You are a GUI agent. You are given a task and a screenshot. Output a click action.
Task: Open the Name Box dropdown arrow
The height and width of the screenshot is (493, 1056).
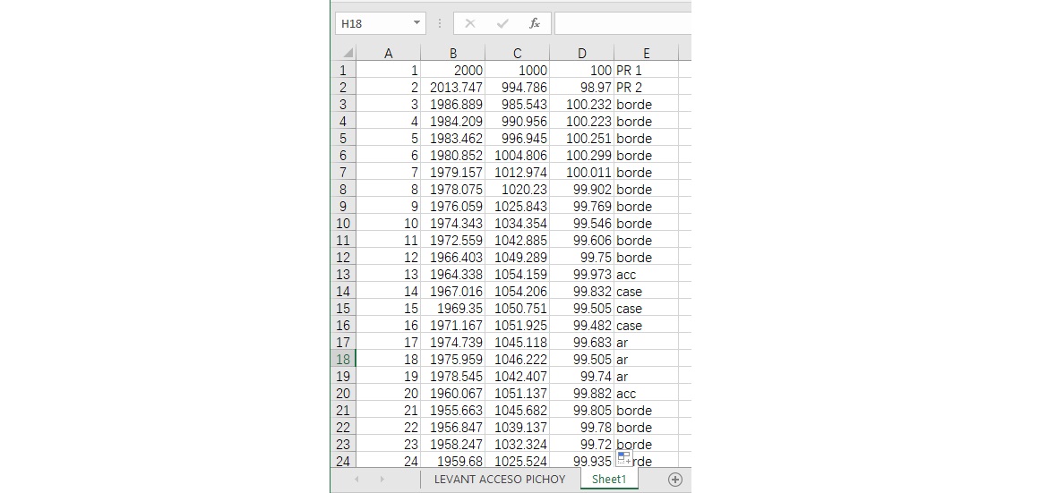(416, 23)
